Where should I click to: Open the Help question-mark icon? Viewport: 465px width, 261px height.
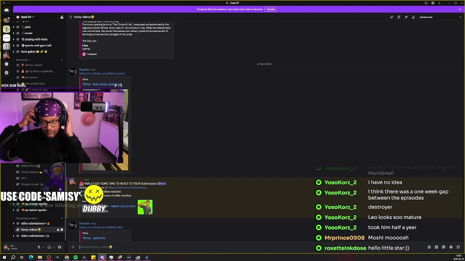coord(433,3)
